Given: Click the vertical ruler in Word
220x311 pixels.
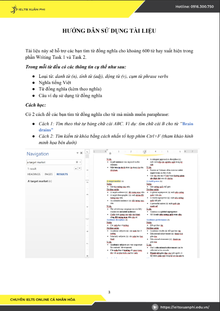Looking at the screenshot, I should pos(87,206).
